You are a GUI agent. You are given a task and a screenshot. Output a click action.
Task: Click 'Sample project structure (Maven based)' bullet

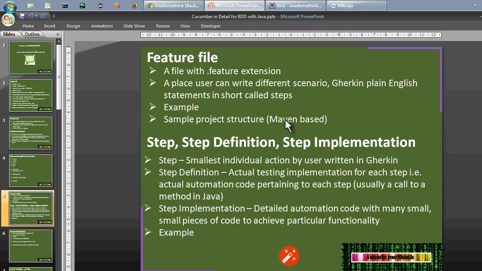[245, 119]
